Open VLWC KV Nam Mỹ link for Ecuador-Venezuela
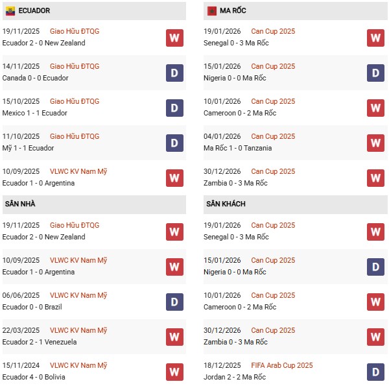389x386 pixels. click(78, 330)
